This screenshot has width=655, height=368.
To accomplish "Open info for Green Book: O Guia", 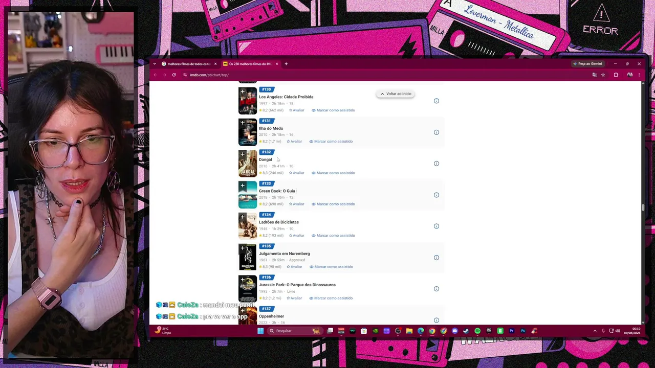I will (436, 195).
